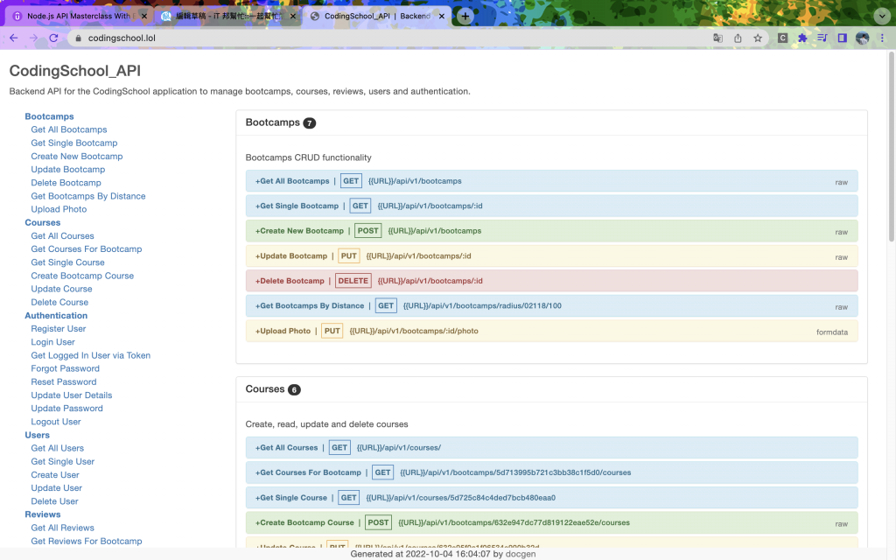Expand the +Upload Photo request
Image resolution: width=896 pixels, height=560 pixels.
551,331
